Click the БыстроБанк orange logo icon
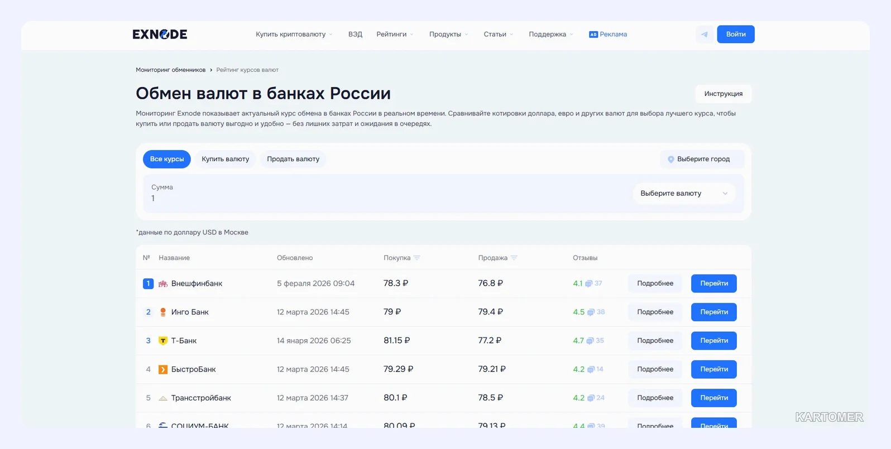Image resolution: width=891 pixels, height=449 pixels. [x=163, y=369]
